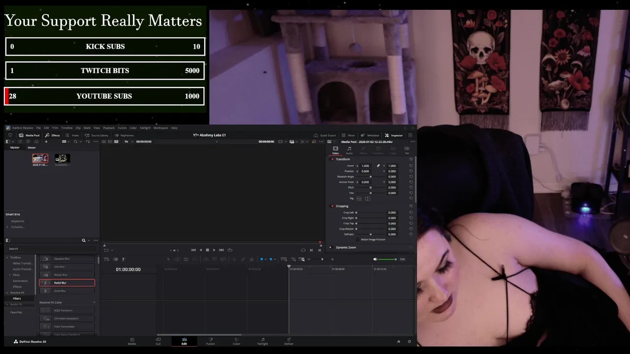The width and height of the screenshot is (630, 354).
Task: Reset the Cropping section
Action: (x=411, y=206)
